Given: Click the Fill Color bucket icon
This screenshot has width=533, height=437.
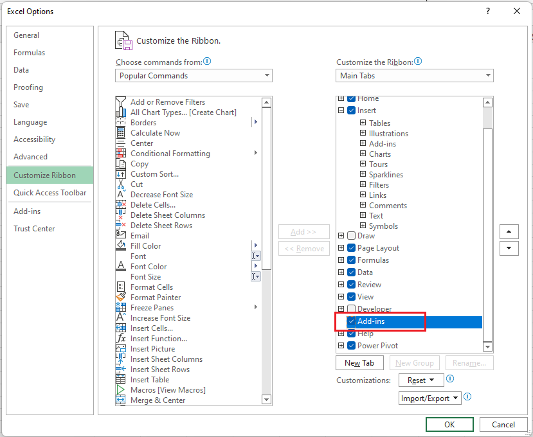Looking at the screenshot, I should [x=121, y=245].
